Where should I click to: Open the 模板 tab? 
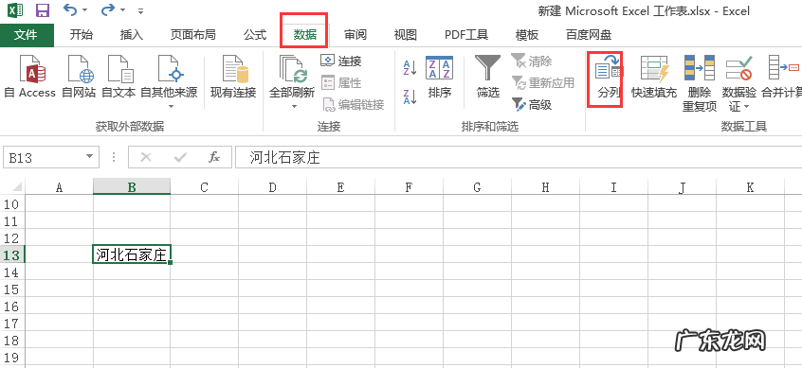[x=527, y=35]
